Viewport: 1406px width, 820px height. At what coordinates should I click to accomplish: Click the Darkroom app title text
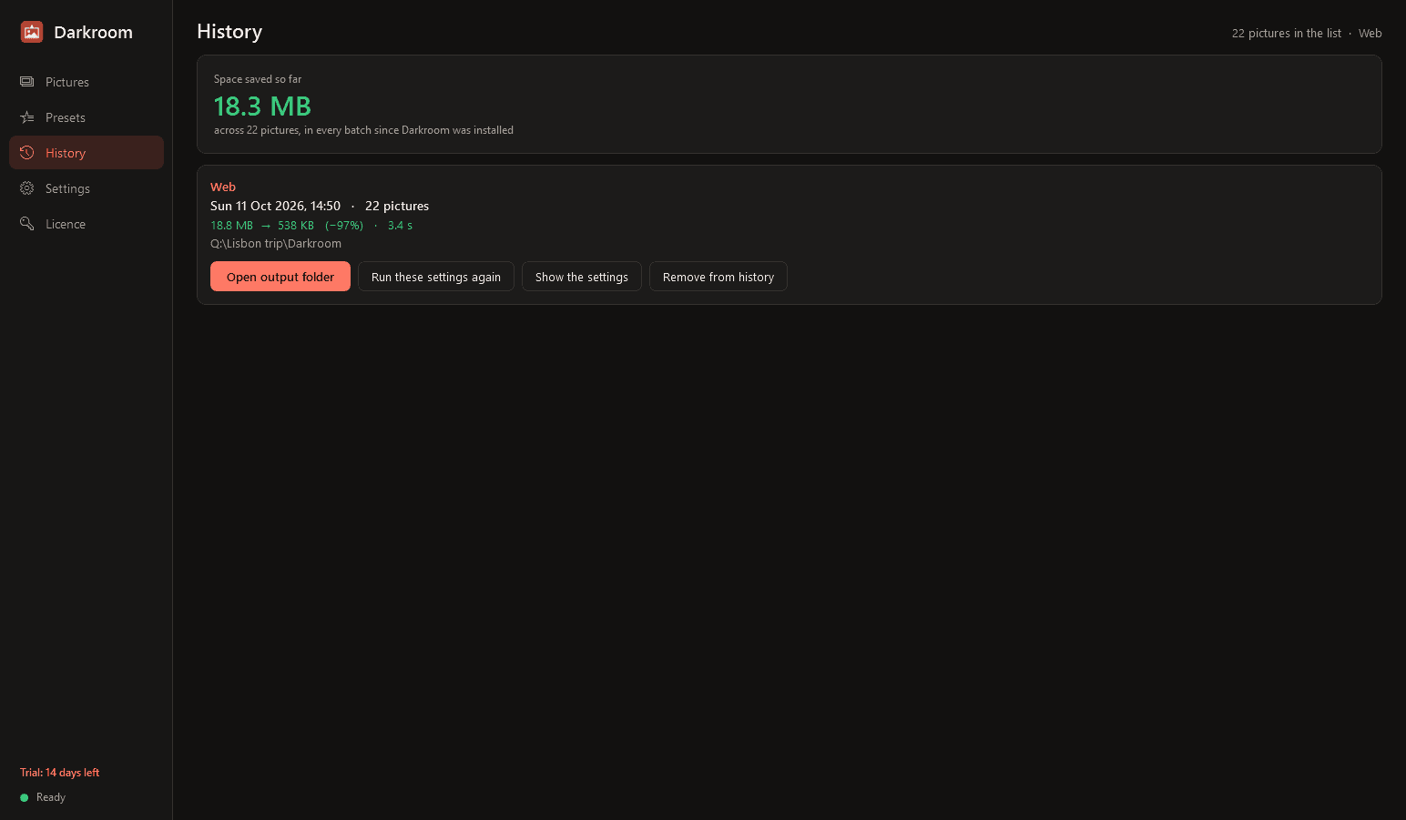pos(93,32)
